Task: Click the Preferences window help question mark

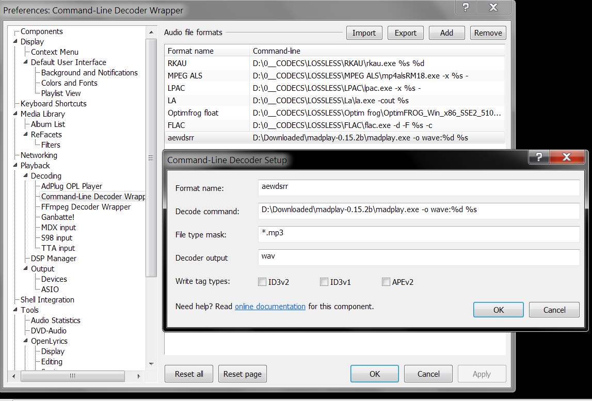Action: (x=466, y=7)
